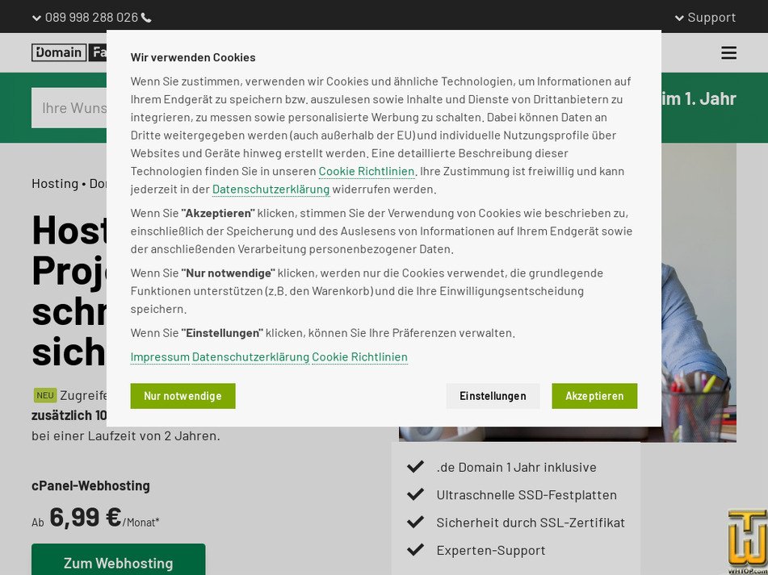Image resolution: width=768 pixels, height=575 pixels.
Task: Click the checkmark beside Ultraschnelle SSD-Festplatten
Action: pos(415,494)
